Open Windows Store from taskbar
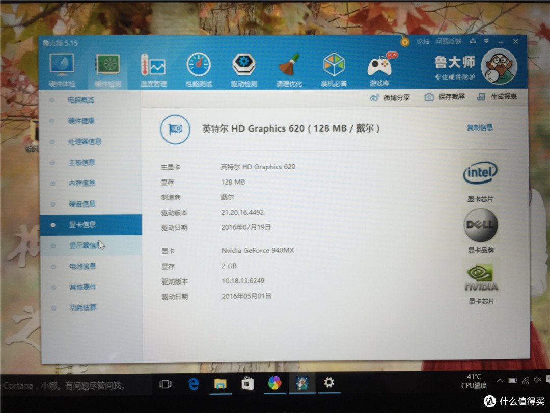Viewport: 550px width, 413px height. click(248, 383)
